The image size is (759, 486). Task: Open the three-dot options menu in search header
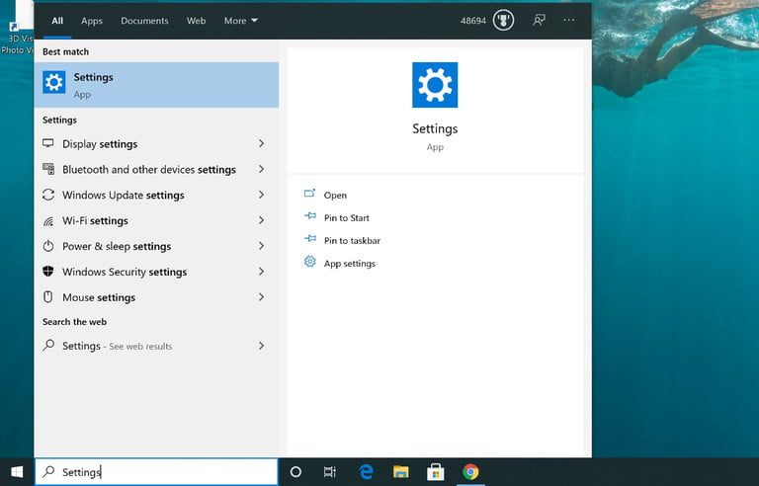569,20
